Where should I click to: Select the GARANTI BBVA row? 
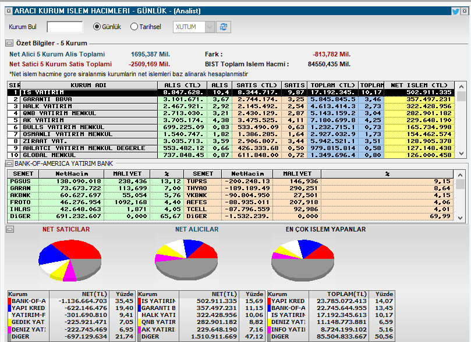[x=231, y=99]
